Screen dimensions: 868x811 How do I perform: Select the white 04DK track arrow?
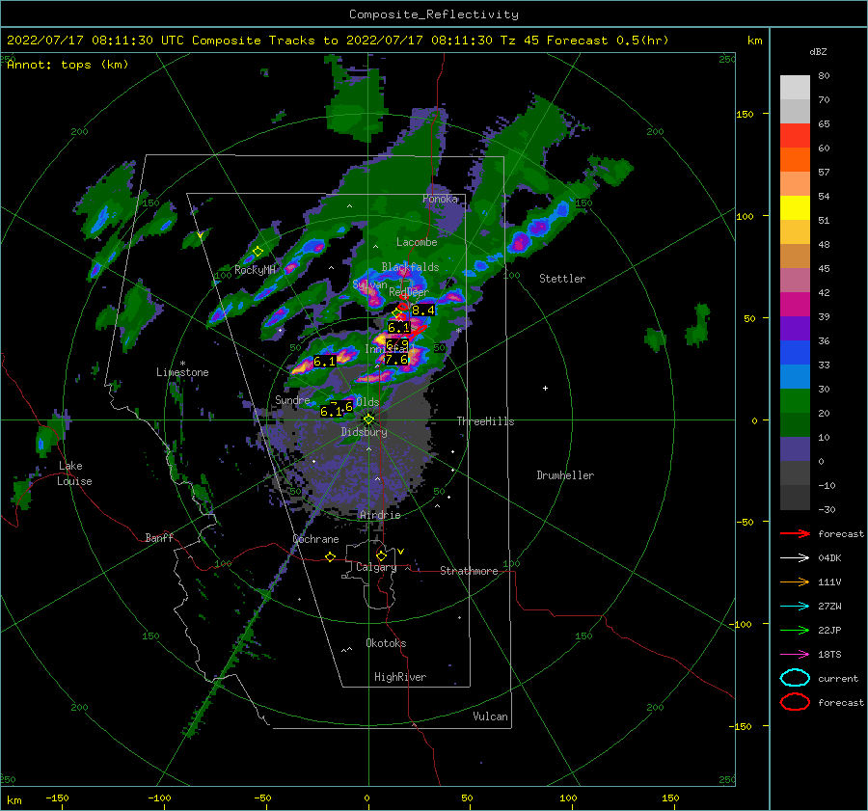795,558
